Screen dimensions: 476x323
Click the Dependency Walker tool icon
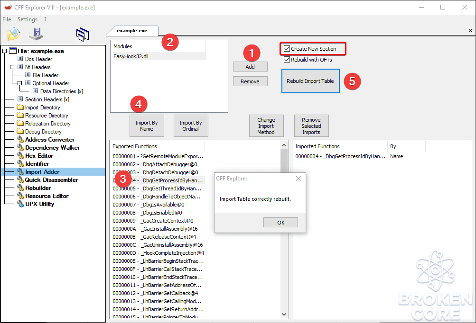tap(20, 148)
